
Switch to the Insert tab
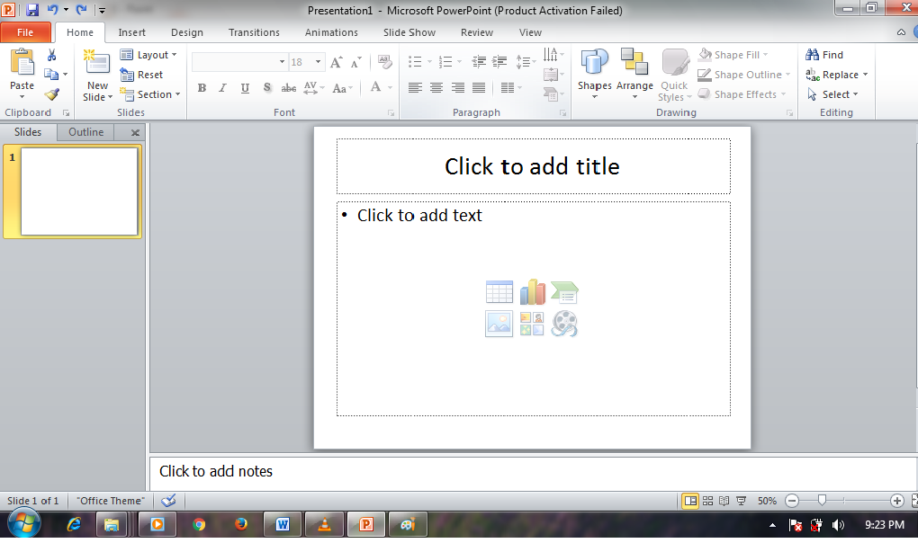131,32
